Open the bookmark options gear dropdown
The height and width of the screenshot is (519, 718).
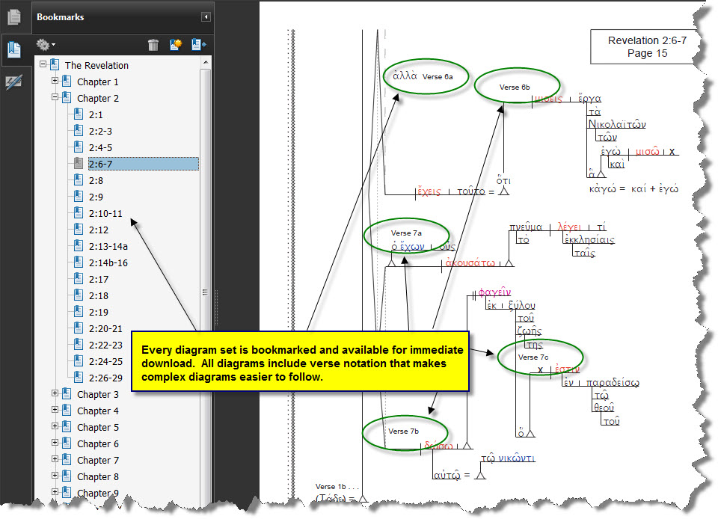(x=46, y=45)
